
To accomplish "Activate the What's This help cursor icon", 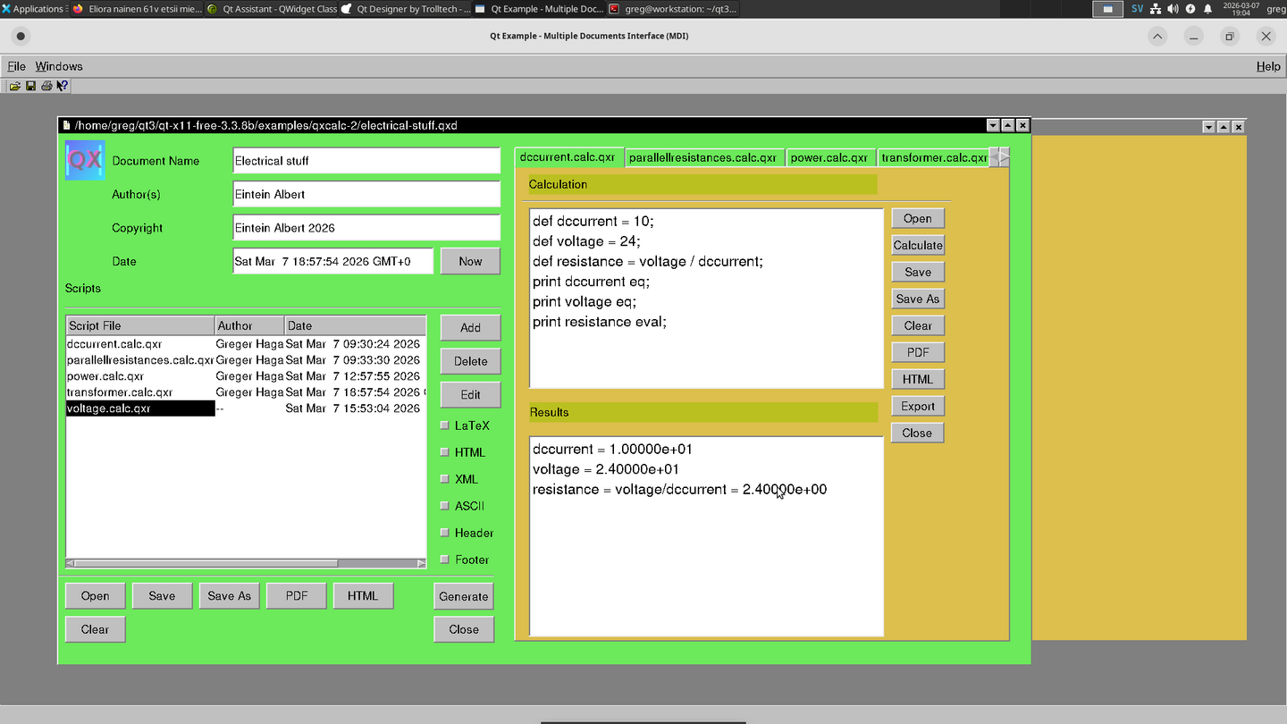I will click(62, 86).
